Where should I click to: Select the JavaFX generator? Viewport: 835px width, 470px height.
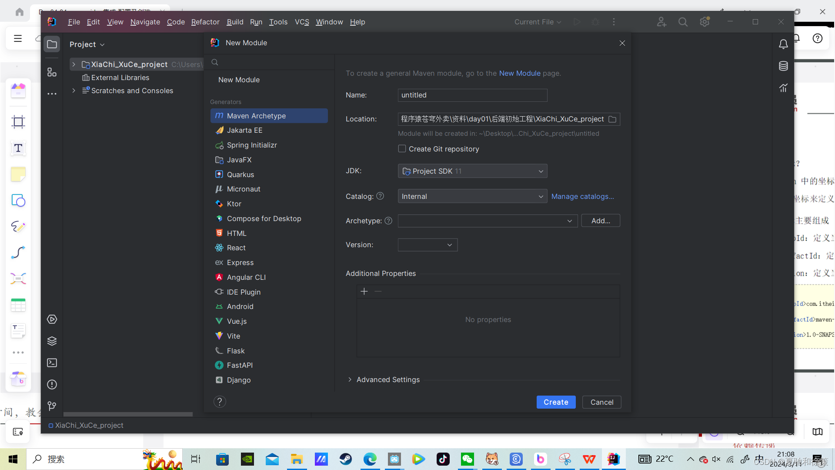(269, 160)
